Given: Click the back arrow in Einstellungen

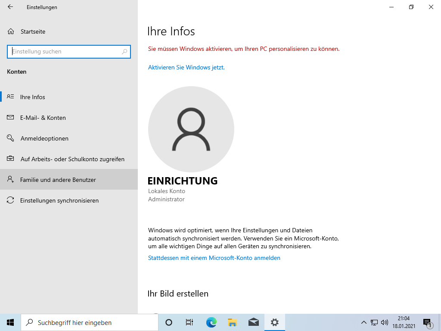Looking at the screenshot, I should pyautogui.click(x=10, y=7).
